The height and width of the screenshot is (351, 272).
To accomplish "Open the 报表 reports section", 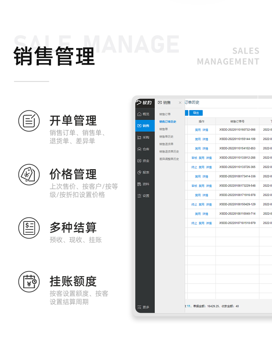I will (145, 172).
